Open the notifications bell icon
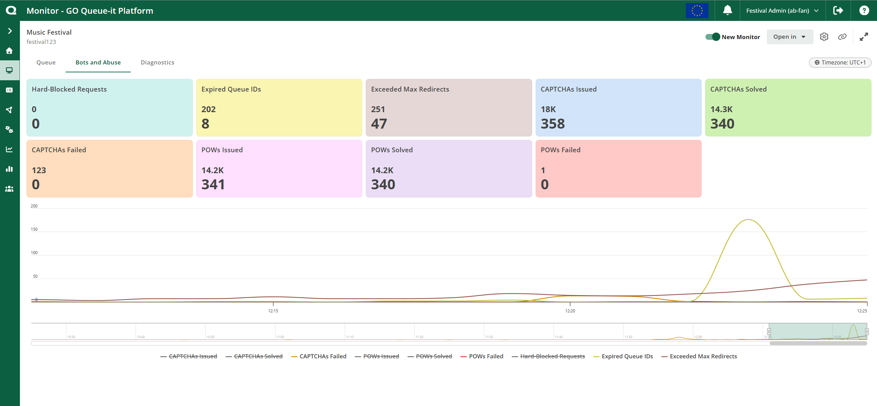The height and width of the screenshot is (406, 877). 727,10
